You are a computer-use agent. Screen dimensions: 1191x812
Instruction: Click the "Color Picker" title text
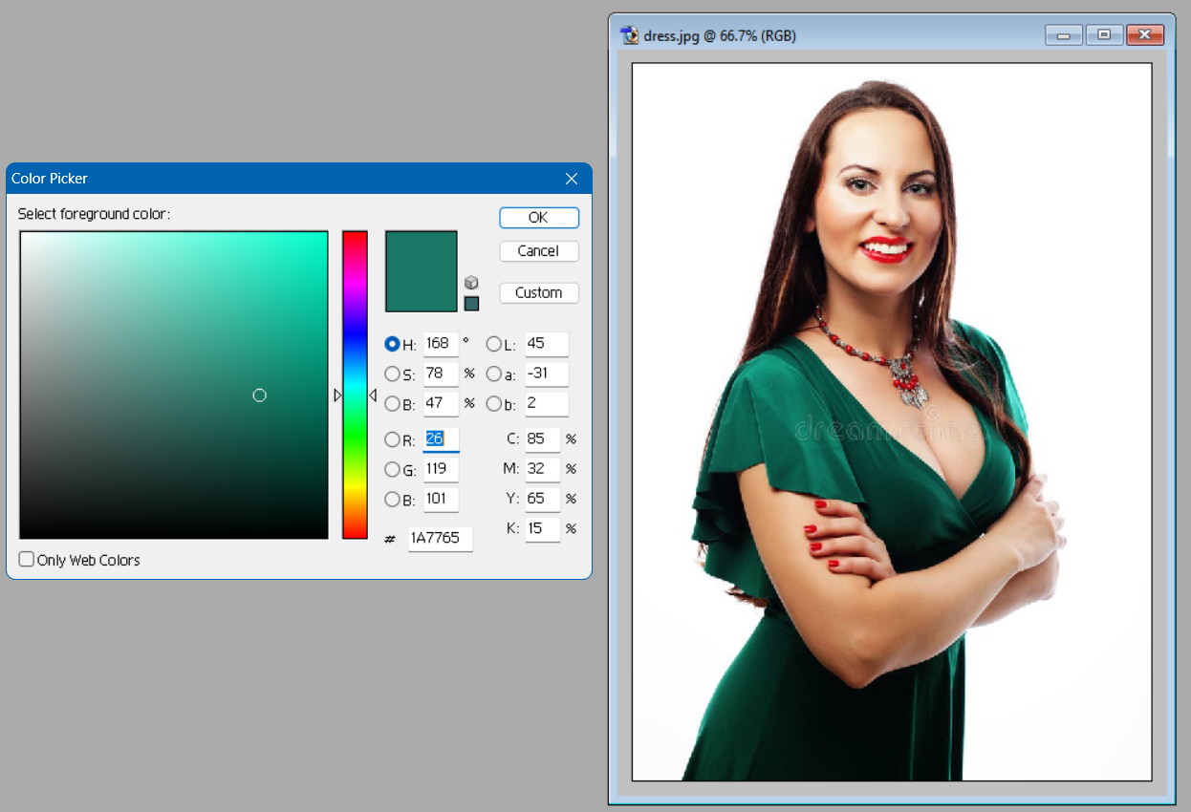(50, 179)
